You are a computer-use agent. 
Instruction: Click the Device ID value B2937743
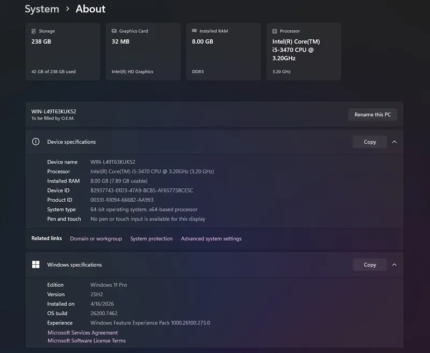click(142, 190)
